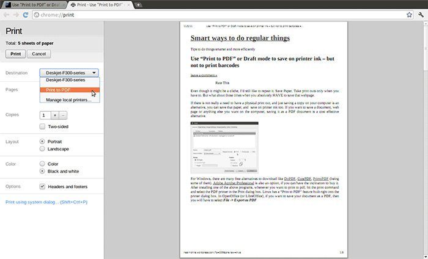Click the Copies number field
This screenshot has height=259, width=428.
[x=45, y=115]
